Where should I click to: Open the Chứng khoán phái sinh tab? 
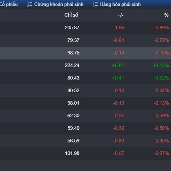click(55, 4)
